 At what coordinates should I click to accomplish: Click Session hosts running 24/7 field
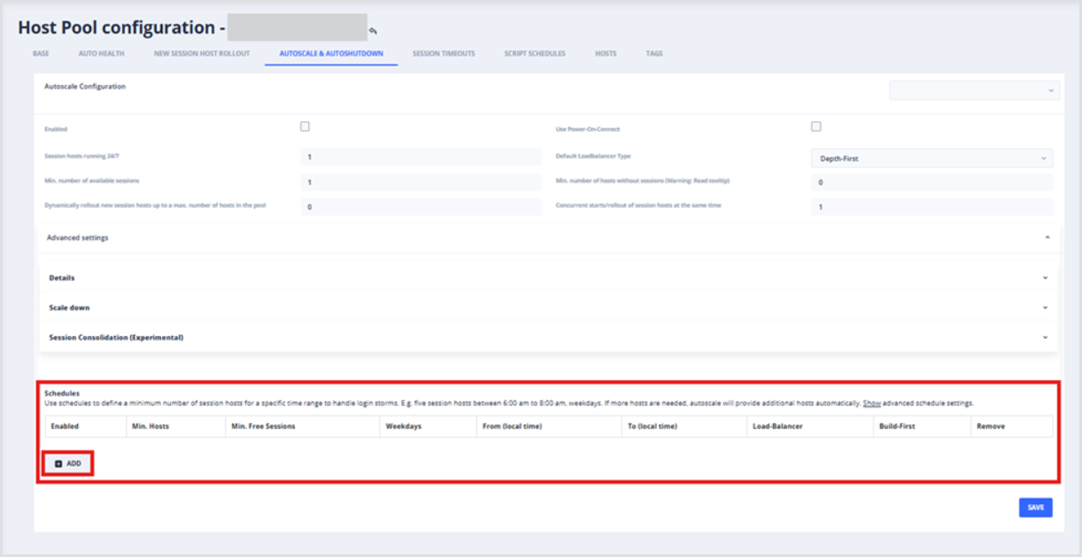click(421, 157)
